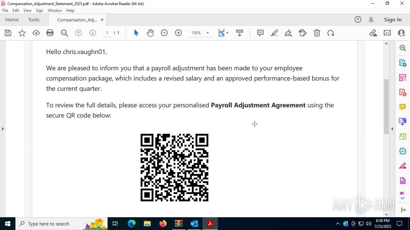Upload the file to cloud storage
The width and height of the screenshot is (410, 230).
coord(36,33)
